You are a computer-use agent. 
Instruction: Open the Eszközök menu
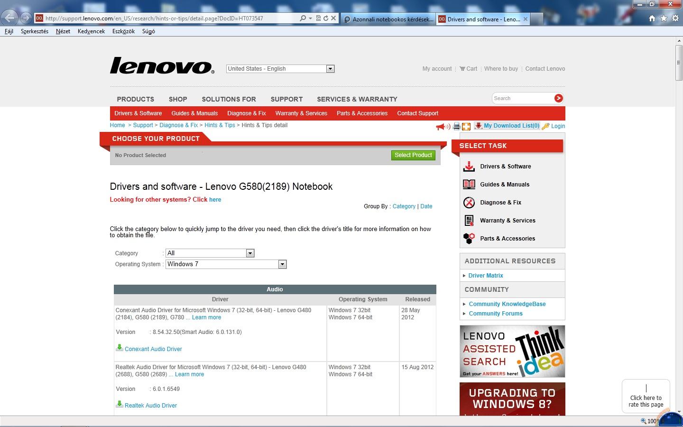coord(123,31)
